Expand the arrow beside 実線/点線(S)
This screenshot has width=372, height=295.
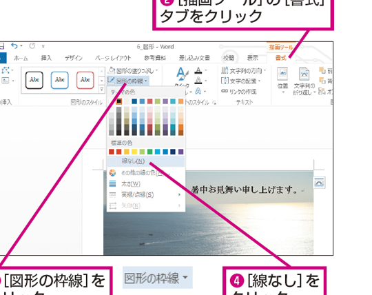point(179,195)
